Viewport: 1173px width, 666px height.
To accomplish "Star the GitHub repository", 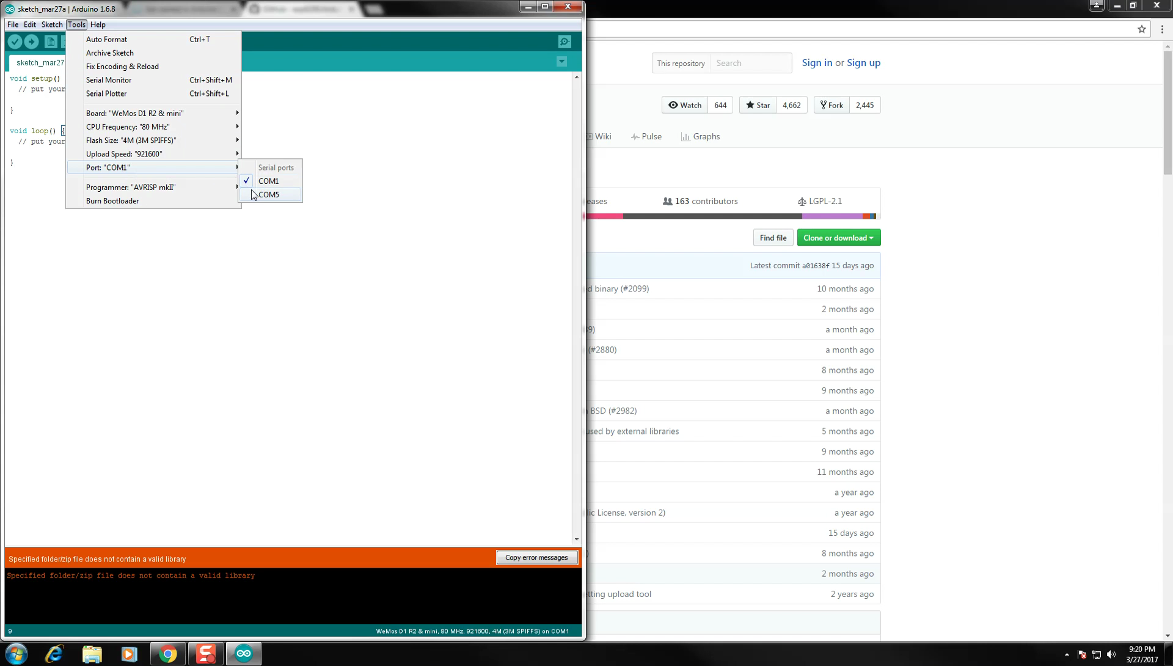I will tap(757, 104).
